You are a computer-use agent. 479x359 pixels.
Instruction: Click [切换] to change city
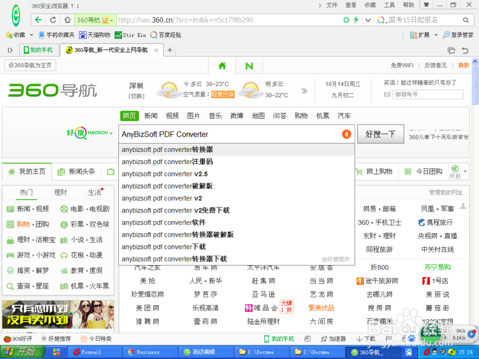point(137,96)
